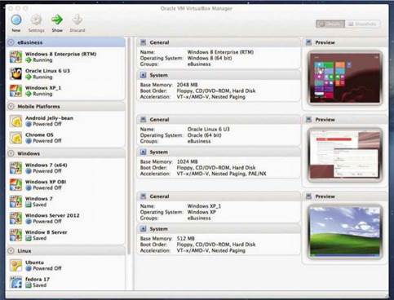Select the Android Jelly-bean VM icon

pos(15,121)
